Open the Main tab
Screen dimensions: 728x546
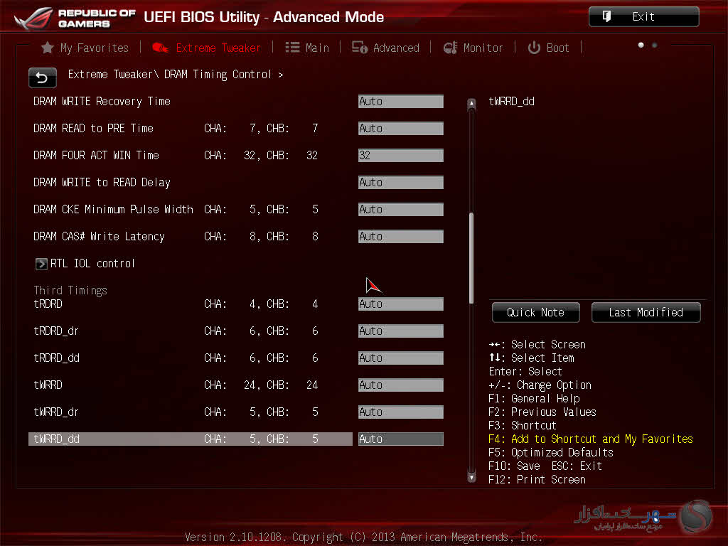coord(316,48)
